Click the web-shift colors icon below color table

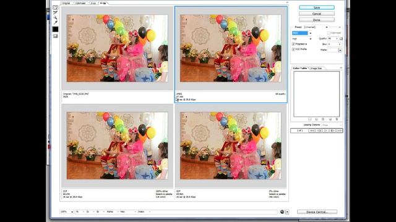click(316, 119)
